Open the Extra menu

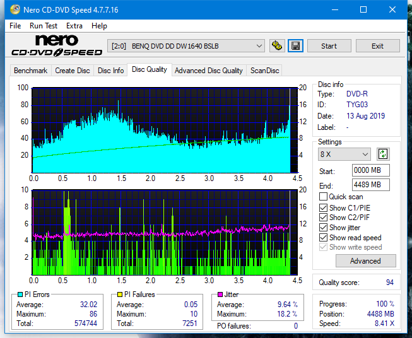click(74, 26)
